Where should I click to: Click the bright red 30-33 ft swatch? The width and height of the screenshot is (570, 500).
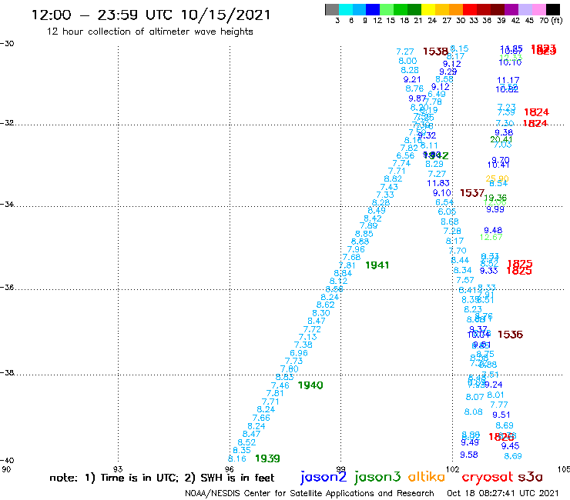pyautogui.click(x=470, y=10)
